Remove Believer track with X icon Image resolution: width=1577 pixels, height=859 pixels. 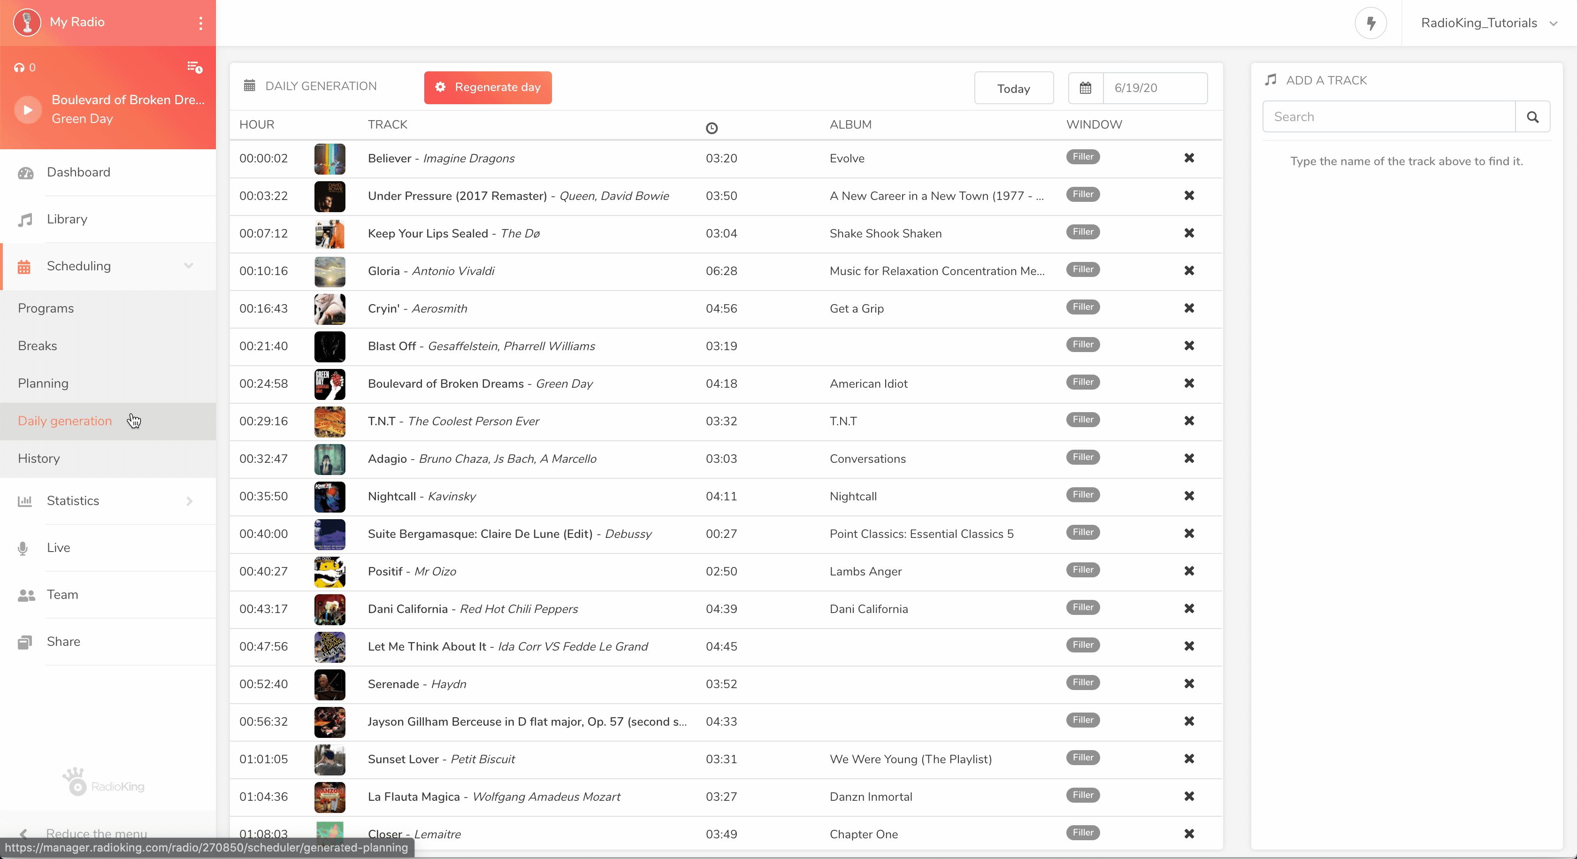tap(1189, 158)
